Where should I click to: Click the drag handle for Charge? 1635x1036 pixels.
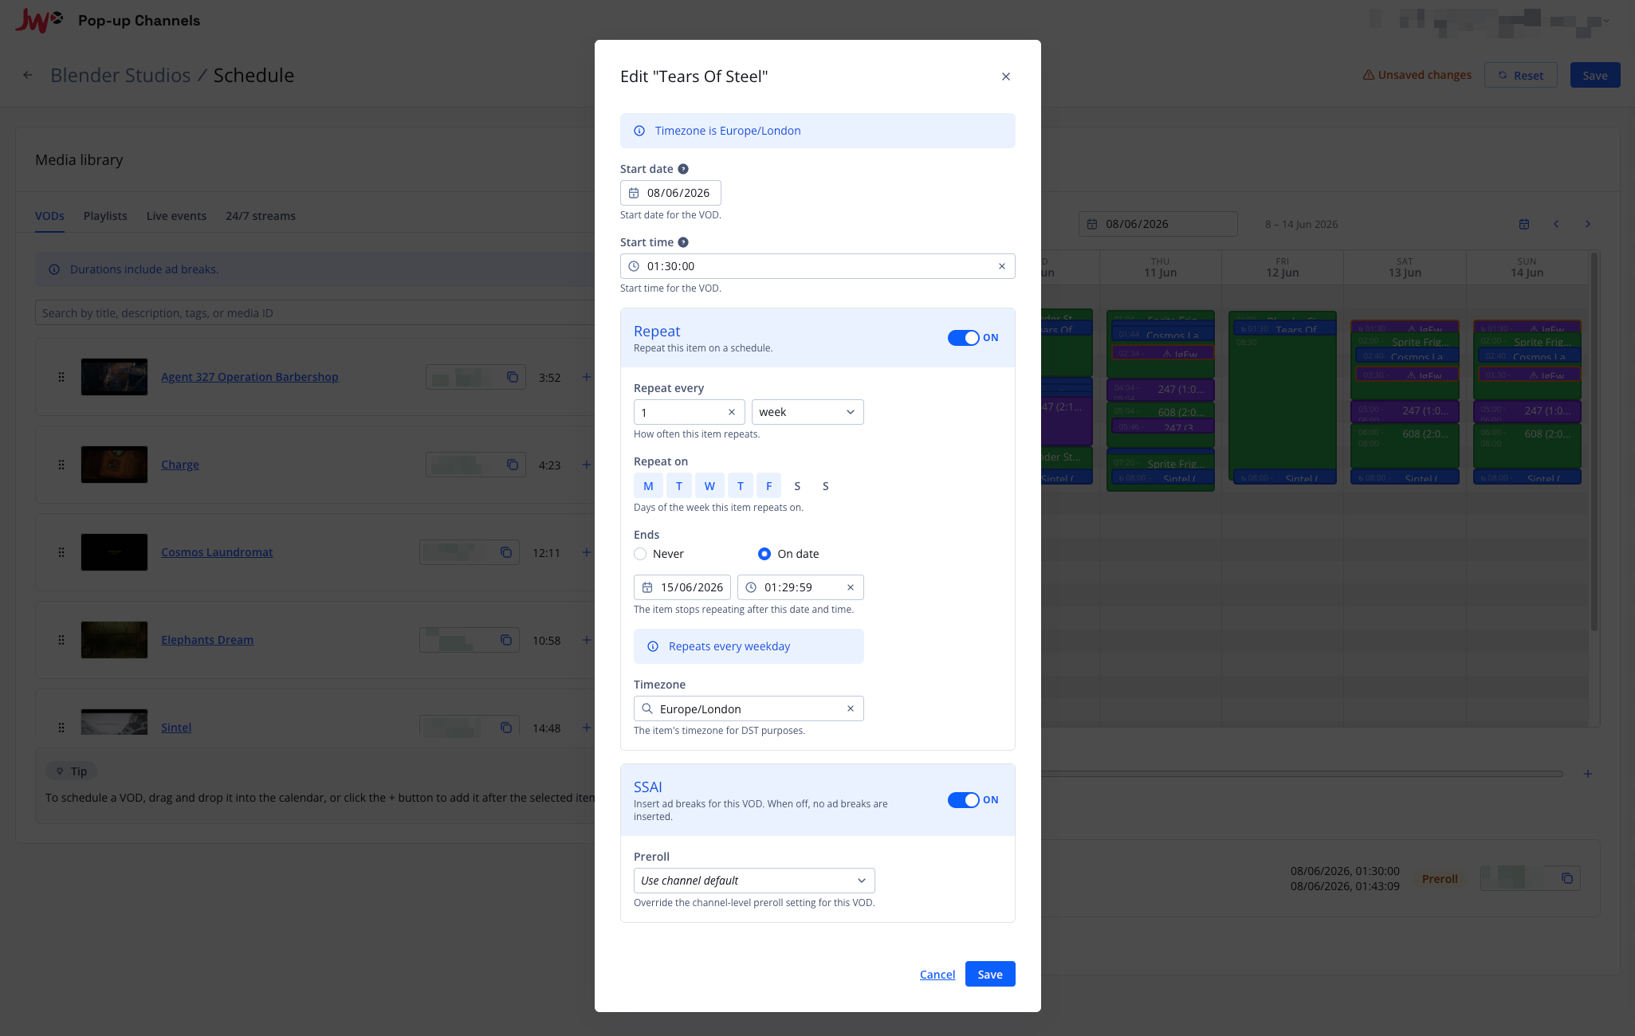coord(61,465)
